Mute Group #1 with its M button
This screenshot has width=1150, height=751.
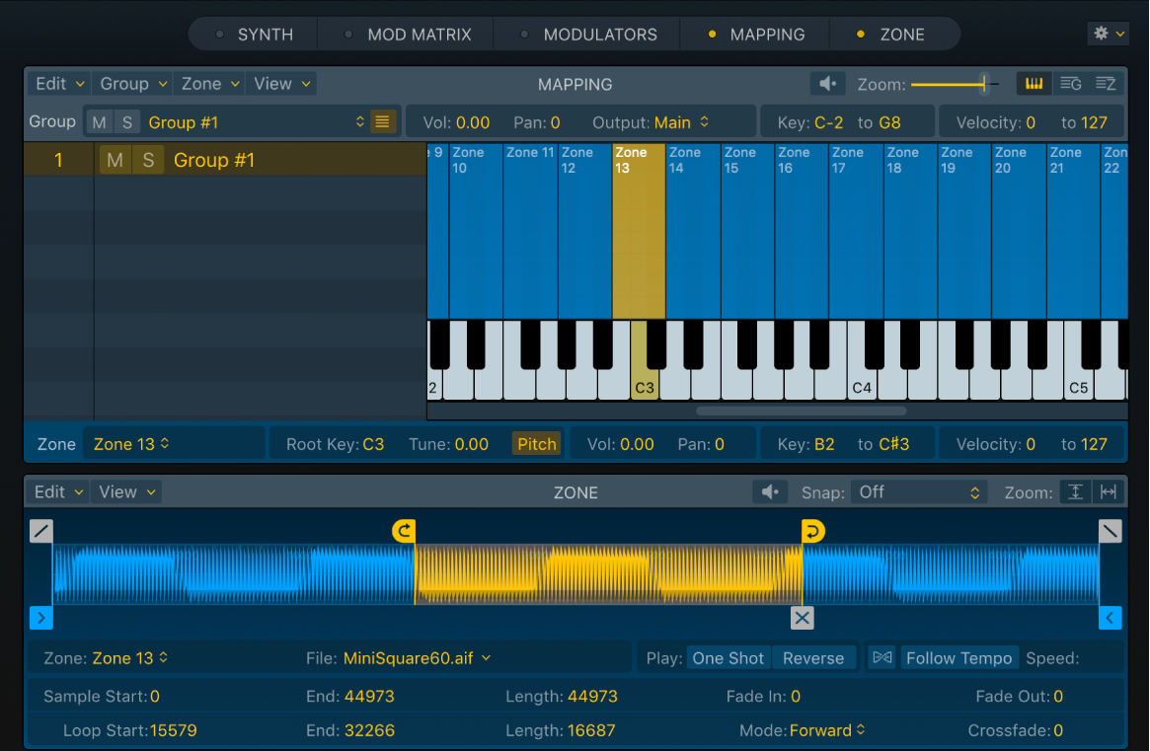click(115, 159)
